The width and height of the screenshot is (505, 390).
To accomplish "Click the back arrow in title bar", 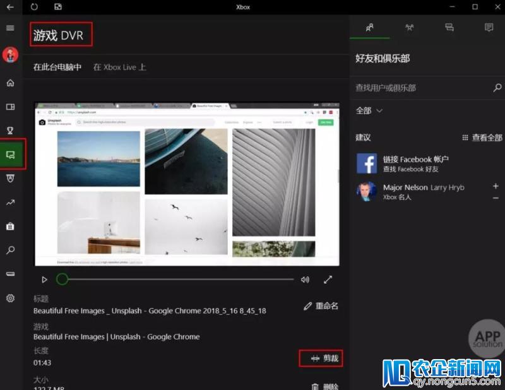I will point(10,7).
